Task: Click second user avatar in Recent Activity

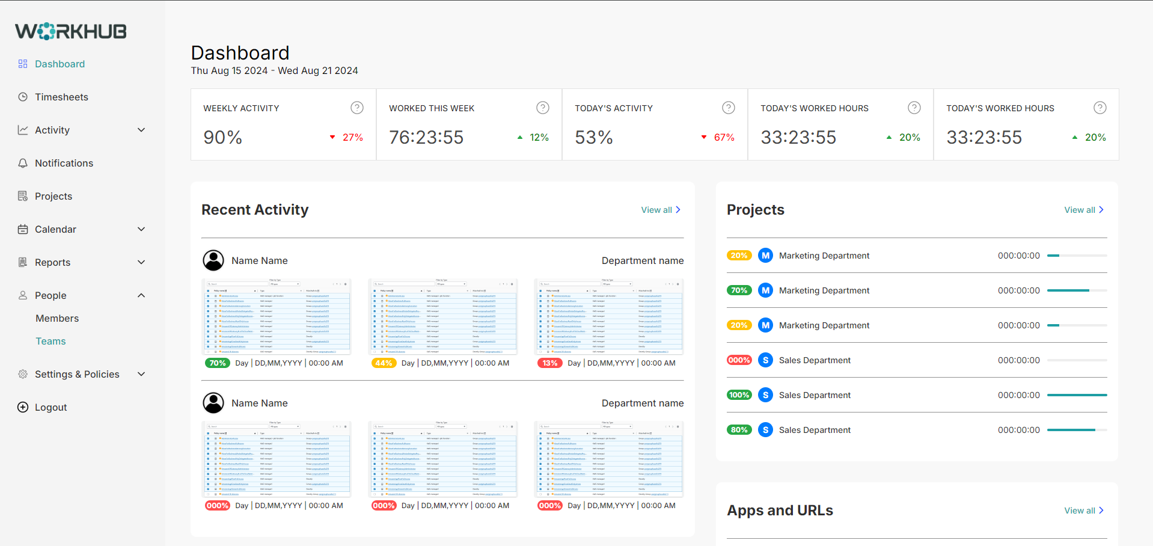Action: pos(213,403)
